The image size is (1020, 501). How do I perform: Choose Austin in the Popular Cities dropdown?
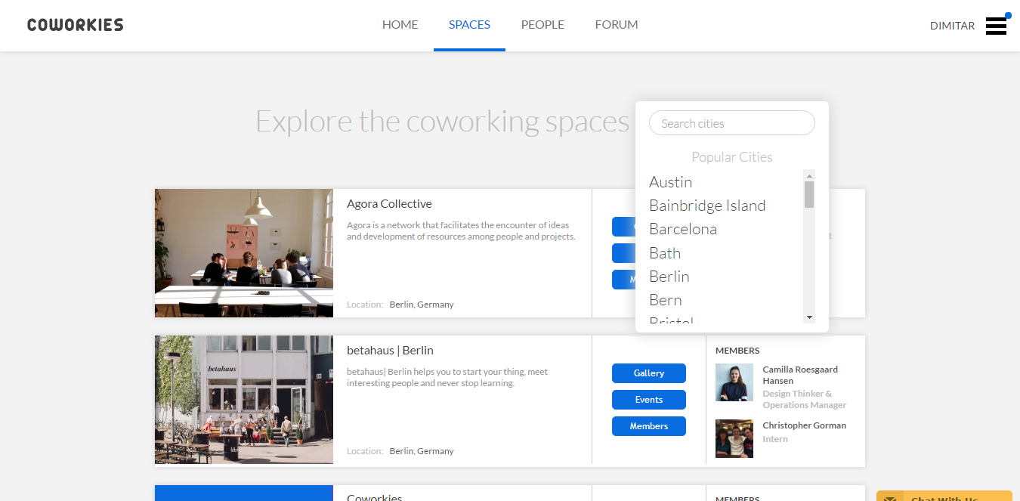[670, 181]
